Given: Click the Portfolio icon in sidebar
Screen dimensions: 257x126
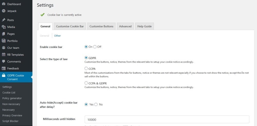Looking at the screenshot, I should [x=4, y=41].
